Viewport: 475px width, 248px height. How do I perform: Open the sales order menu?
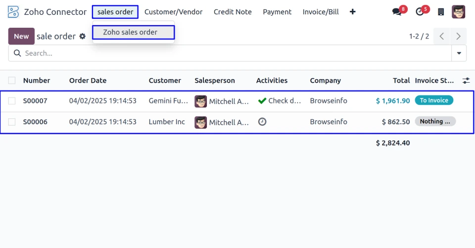point(115,12)
